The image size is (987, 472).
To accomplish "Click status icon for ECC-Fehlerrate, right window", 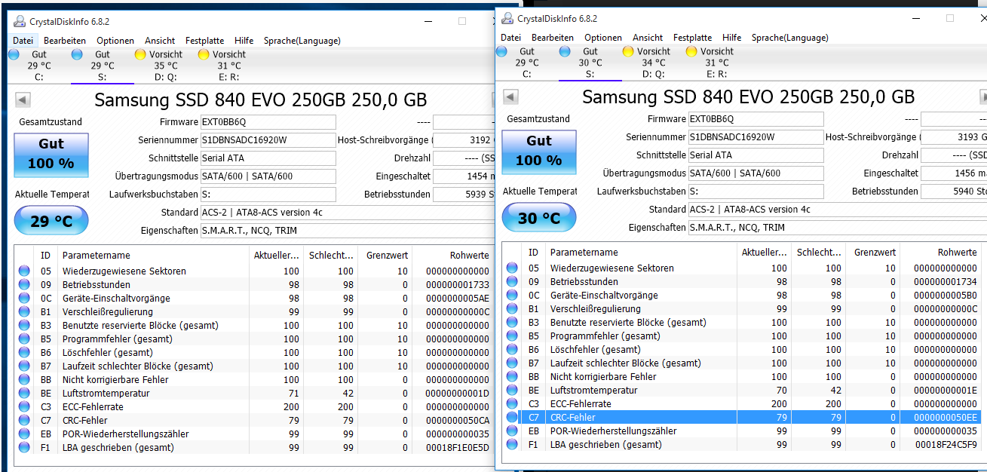I will pyautogui.click(x=512, y=404).
